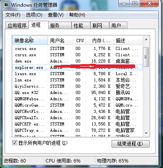Select the explorer.exe process row

coord(77,67)
